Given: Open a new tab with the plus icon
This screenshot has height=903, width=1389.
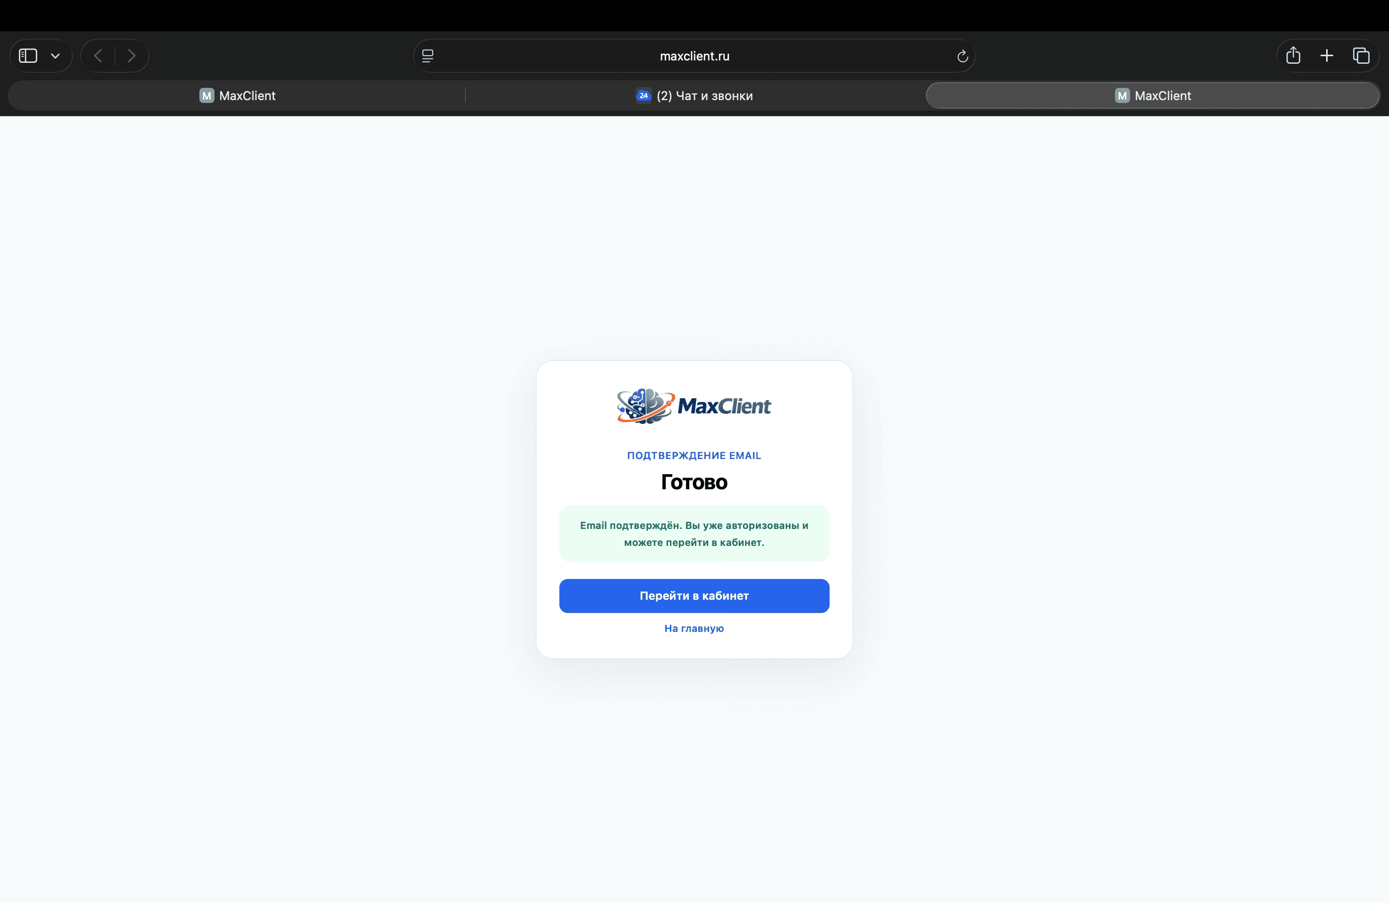Looking at the screenshot, I should point(1327,56).
